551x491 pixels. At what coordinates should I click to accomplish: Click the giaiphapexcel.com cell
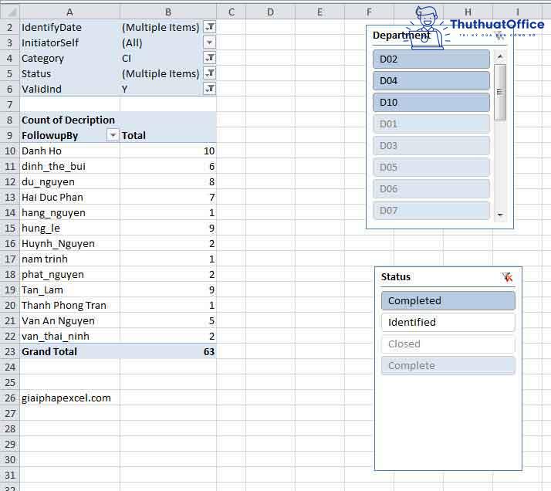[x=69, y=398]
